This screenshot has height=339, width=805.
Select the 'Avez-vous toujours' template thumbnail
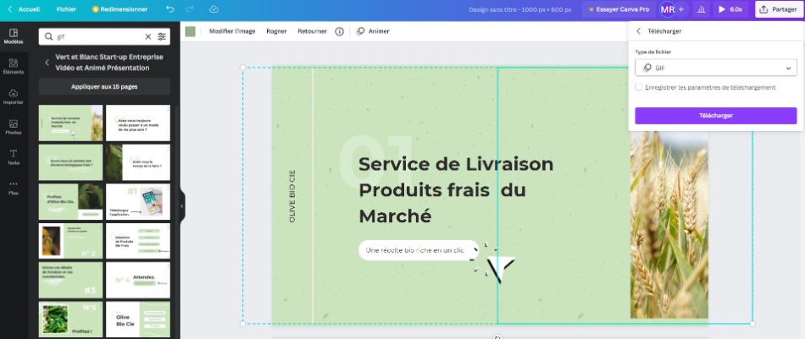pyautogui.click(x=138, y=123)
